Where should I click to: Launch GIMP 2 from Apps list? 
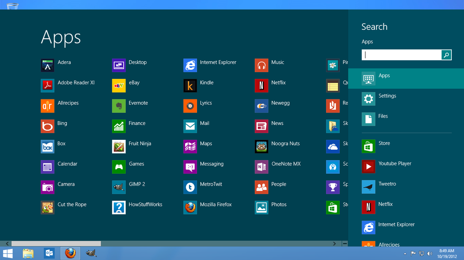pos(119,187)
